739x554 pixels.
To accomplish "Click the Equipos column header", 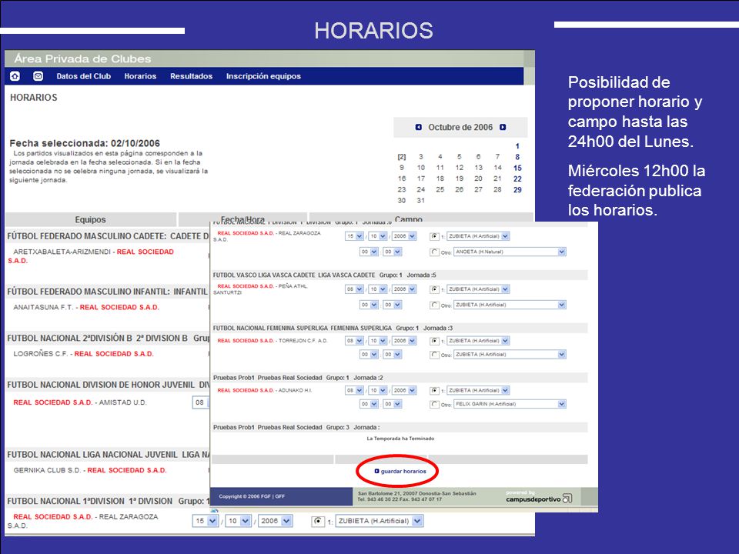I will 91,219.
